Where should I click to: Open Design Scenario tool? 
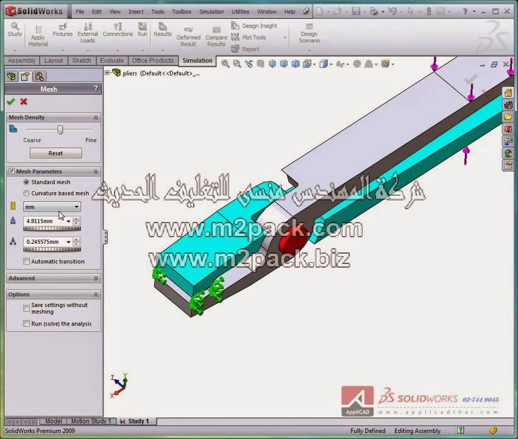(309, 33)
